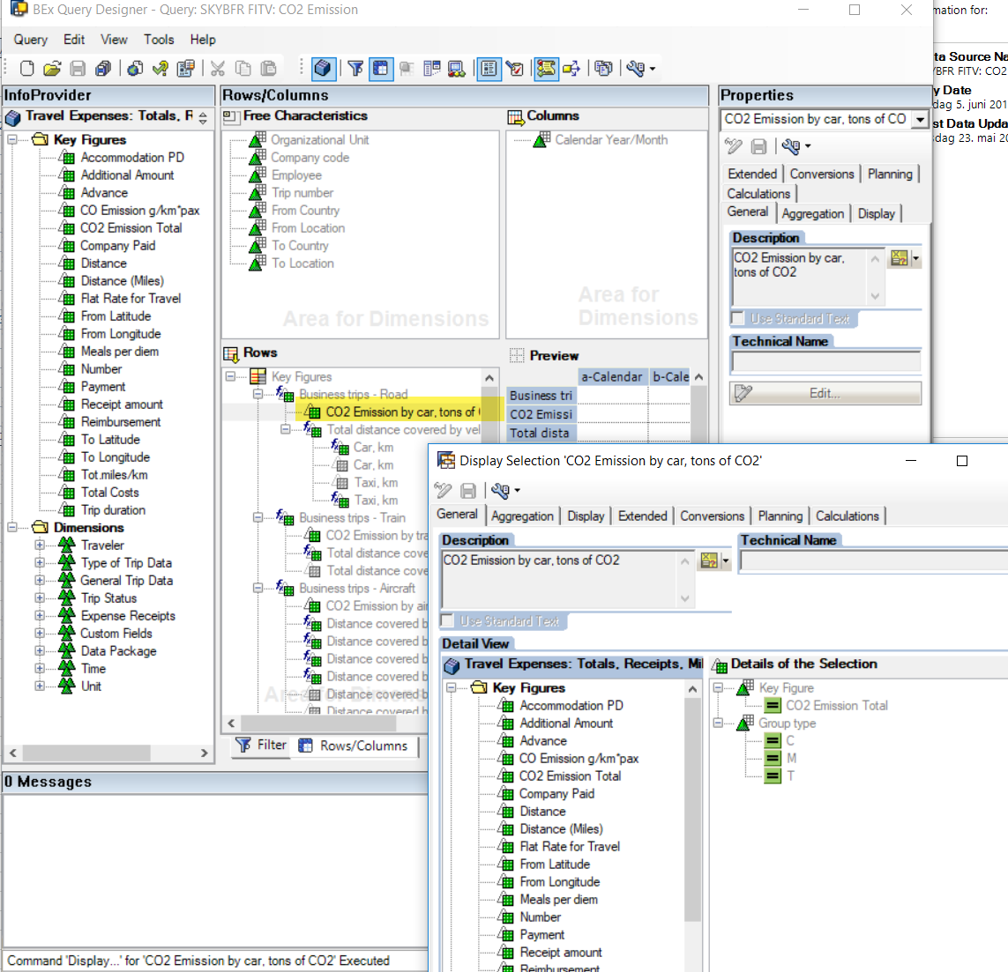Click the InfoProvider horizontal scrollbar
1008x972 pixels.
108,753
